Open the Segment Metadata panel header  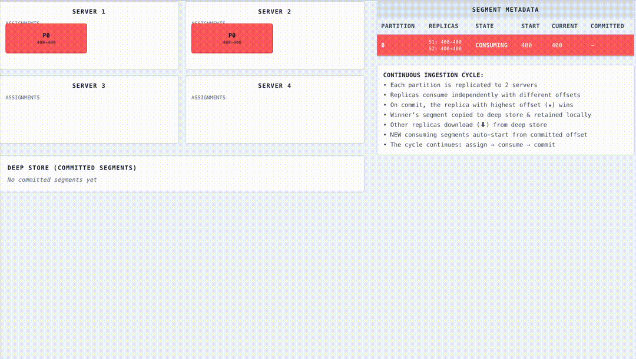point(505,10)
